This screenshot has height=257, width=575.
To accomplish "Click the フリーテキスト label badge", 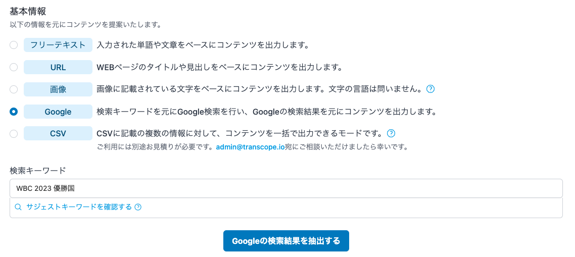I will [x=58, y=45].
